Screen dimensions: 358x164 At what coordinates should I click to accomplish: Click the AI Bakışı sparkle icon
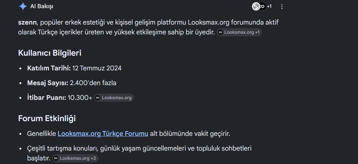pyautogui.click(x=23, y=6)
